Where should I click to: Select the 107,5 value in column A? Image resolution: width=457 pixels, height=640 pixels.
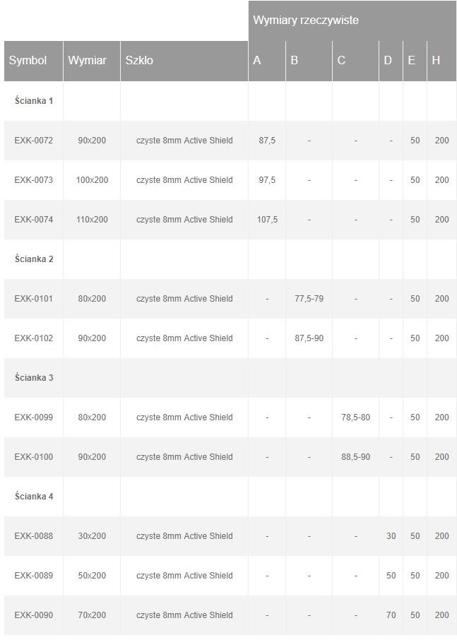tap(267, 220)
